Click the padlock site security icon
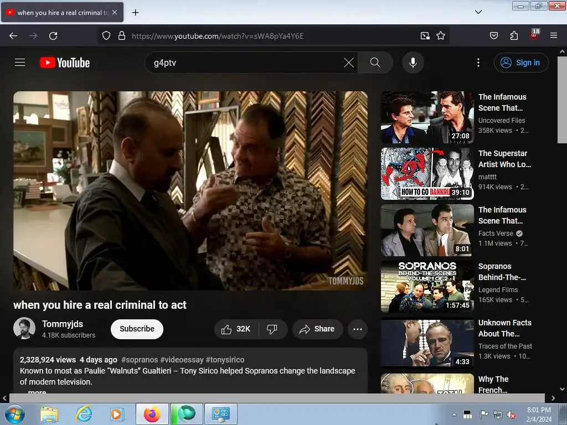The image size is (567, 425). [x=122, y=35]
